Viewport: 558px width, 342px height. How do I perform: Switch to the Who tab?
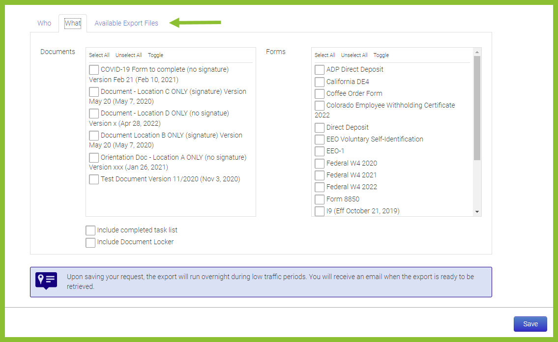tap(44, 23)
